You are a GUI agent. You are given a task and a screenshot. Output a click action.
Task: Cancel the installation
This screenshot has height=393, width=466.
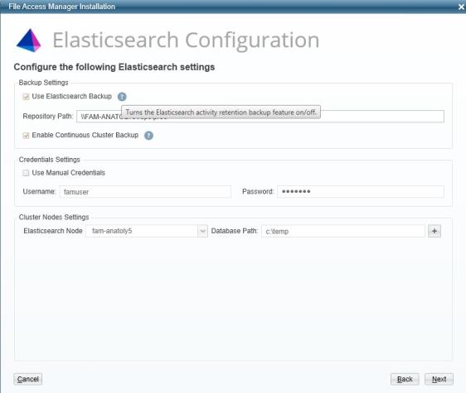click(28, 379)
